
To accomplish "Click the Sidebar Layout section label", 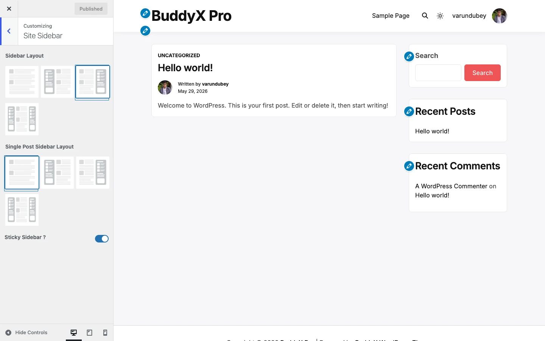I will click(25, 56).
